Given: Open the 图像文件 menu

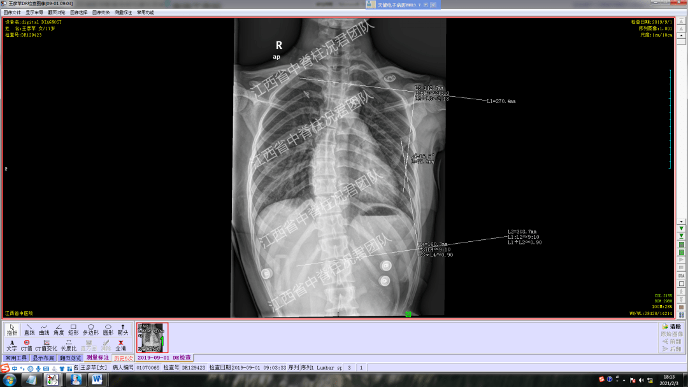Looking at the screenshot, I should coord(12,12).
